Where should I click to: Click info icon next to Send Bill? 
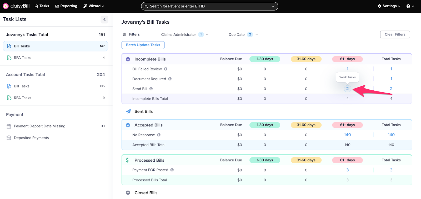tap(151, 89)
